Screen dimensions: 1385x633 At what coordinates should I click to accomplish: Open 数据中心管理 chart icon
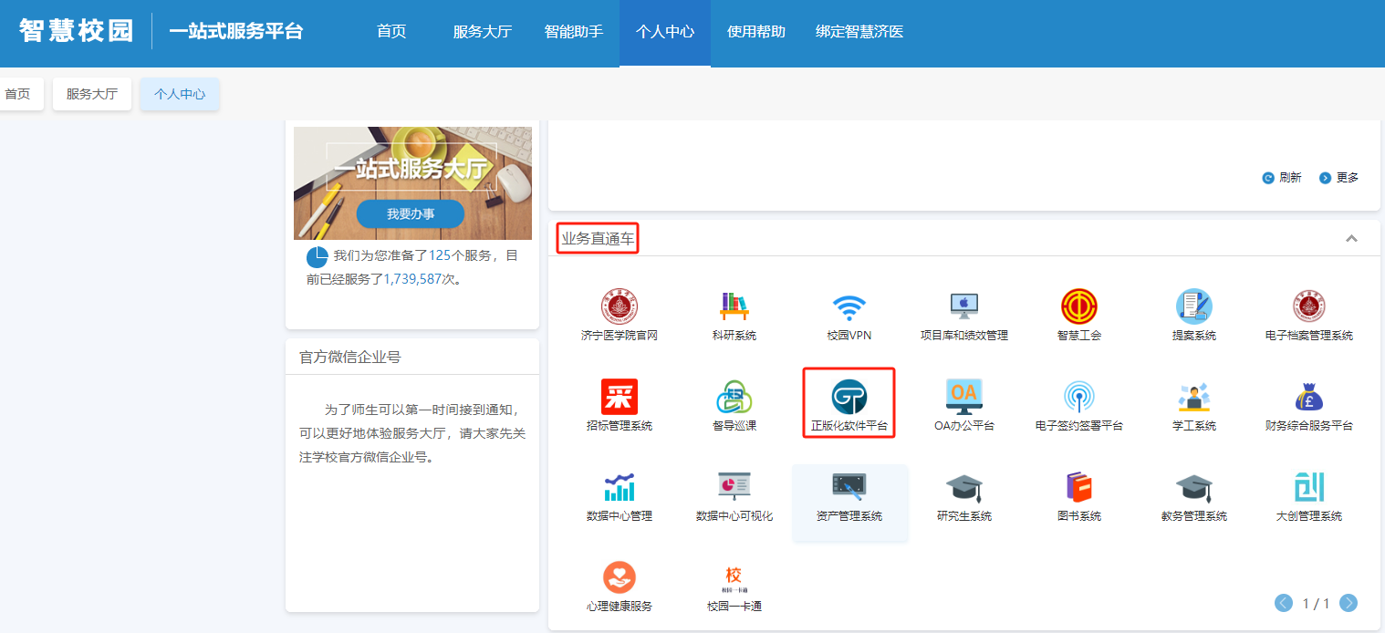coord(620,487)
